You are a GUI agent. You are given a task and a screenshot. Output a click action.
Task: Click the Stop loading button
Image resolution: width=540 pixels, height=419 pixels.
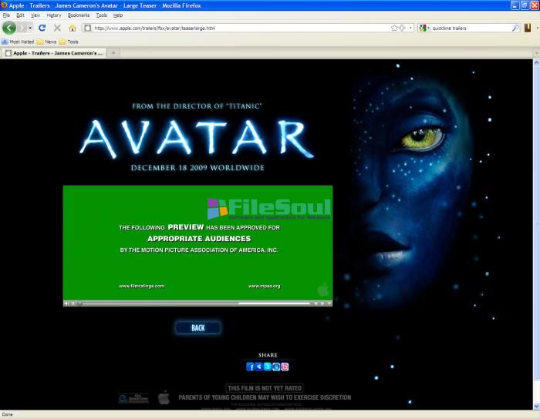click(x=57, y=28)
